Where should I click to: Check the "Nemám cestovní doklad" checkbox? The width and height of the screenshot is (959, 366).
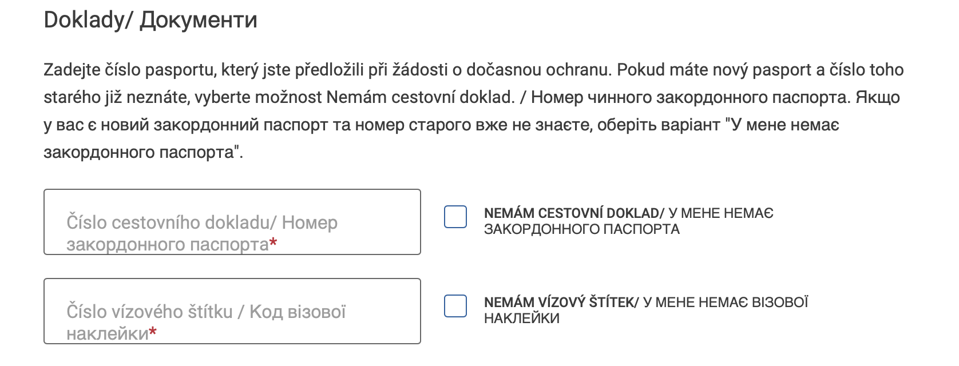coord(455,217)
